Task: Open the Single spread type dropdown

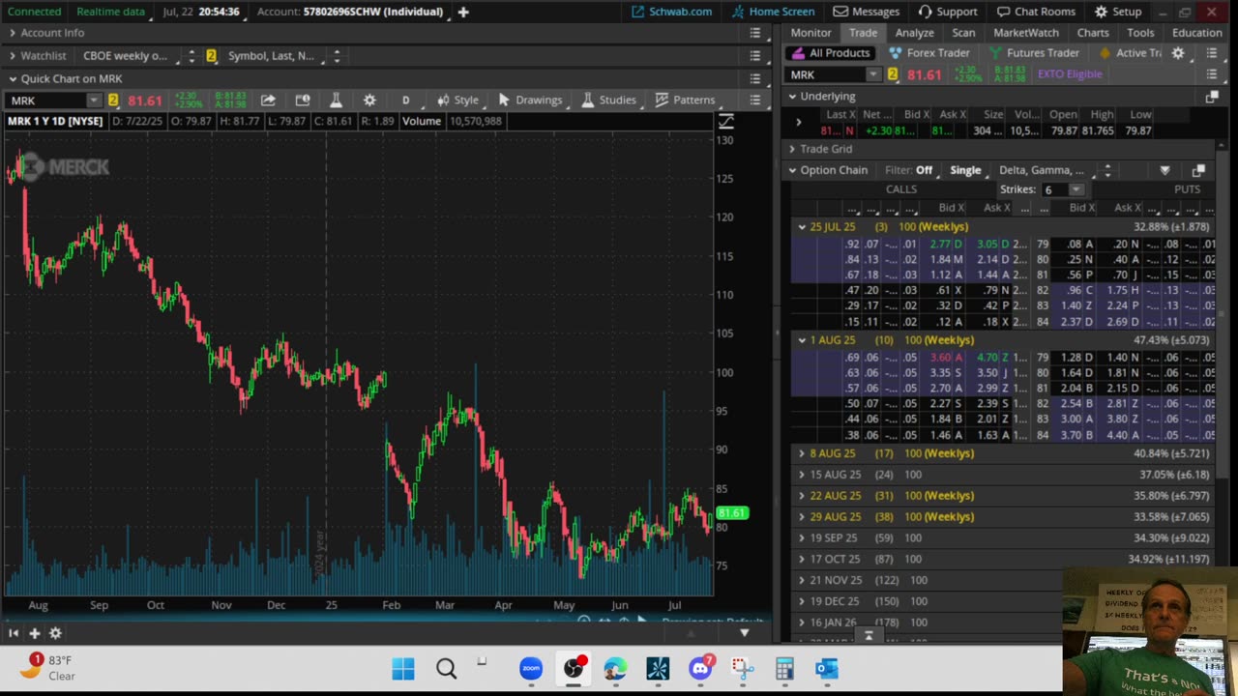Action: tap(965, 170)
